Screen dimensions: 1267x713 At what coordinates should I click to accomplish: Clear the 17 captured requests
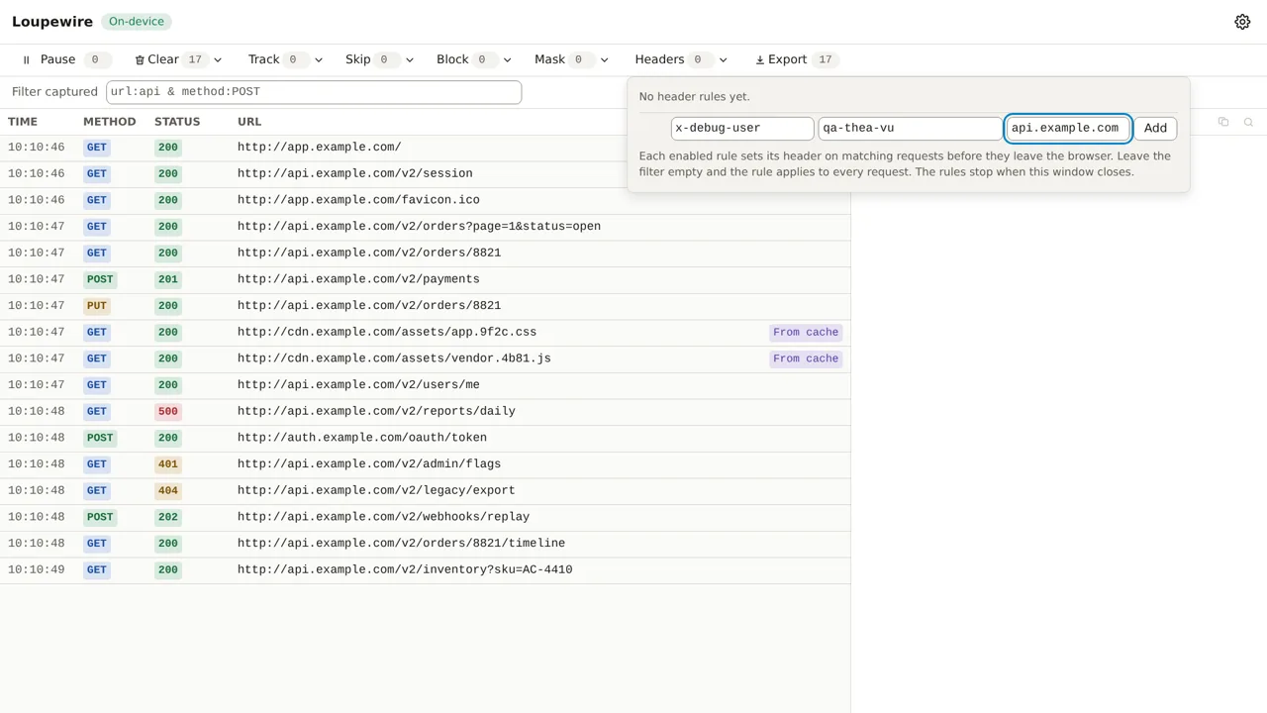pyautogui.click(x=170, y=59)
